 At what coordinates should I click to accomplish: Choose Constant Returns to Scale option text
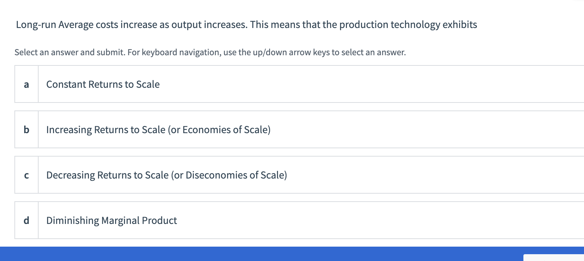pos(103,84)
